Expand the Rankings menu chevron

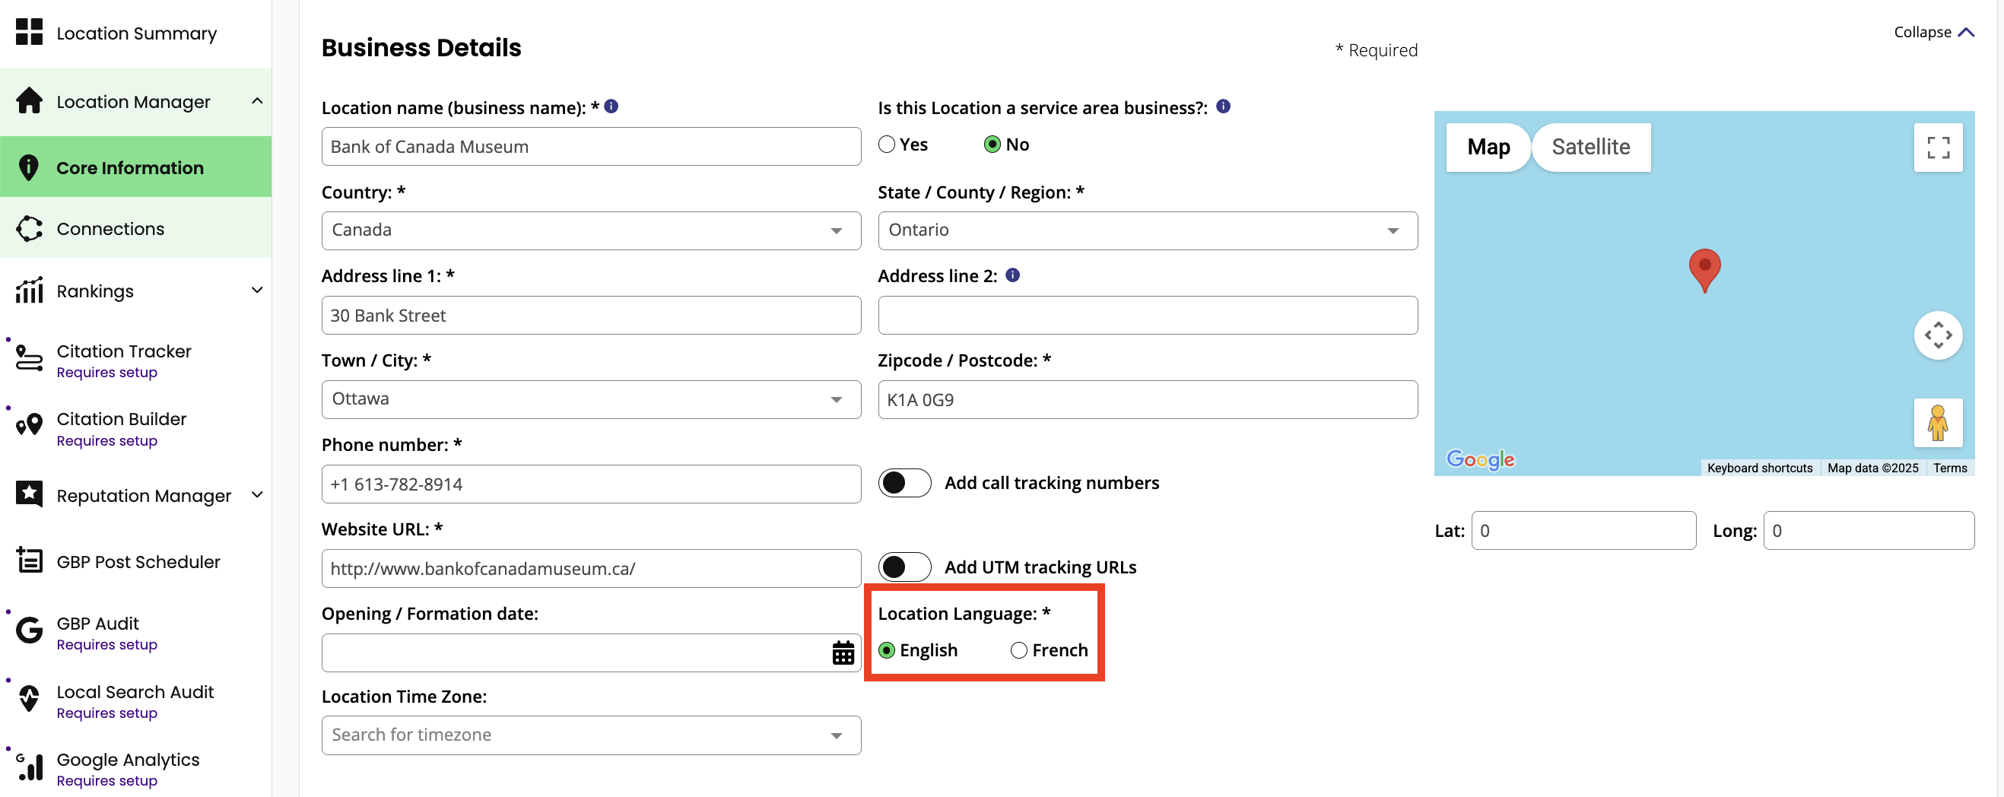pos(257,290)
